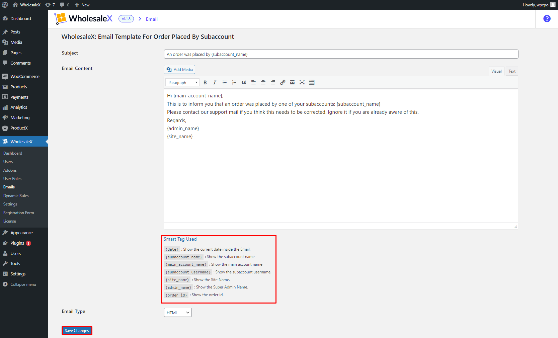Insert a bulleted list
The height and width of the screenshot is (338, 558).
tap(225, 82)
